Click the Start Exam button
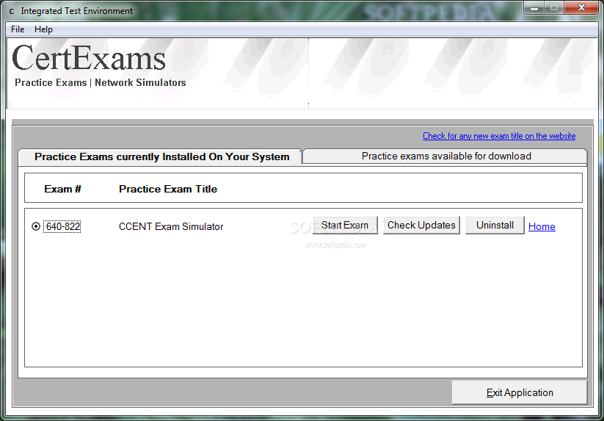604x421 pixels. (345, 225)
